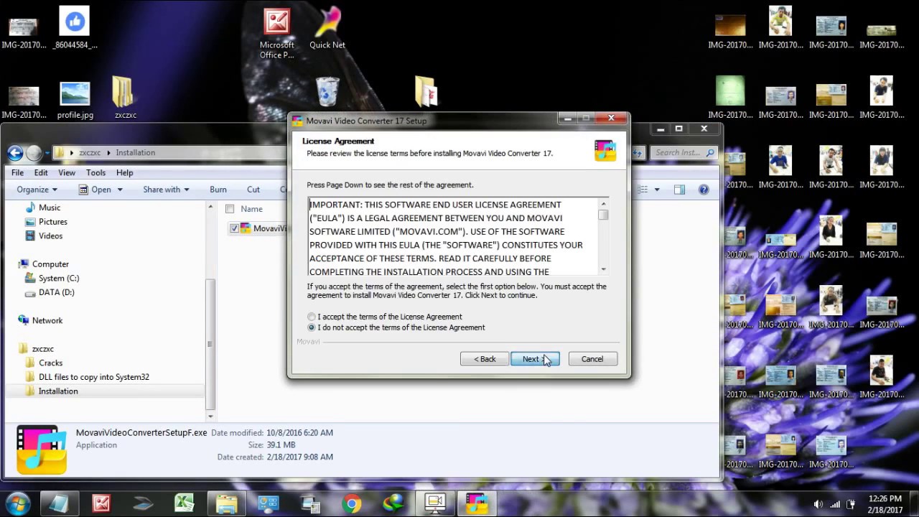Click Installation in the address breadcrumb
The image size is (919, 517).
coord(135,152)
